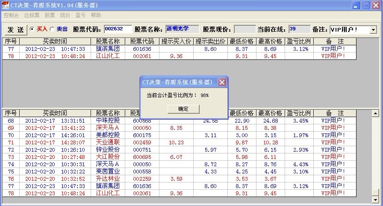
Task: Open the 帮助 menu
Action: click(96, 15)
